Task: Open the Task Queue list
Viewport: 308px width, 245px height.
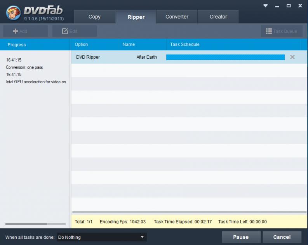Action: pyautogui.click(x=282, y=31)
